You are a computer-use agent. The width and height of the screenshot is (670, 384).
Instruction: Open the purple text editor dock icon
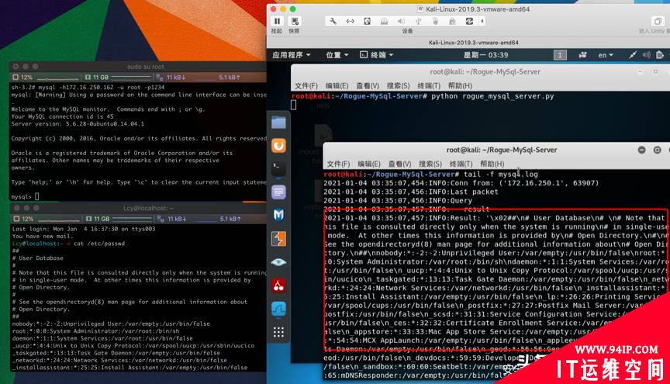point(278,192)
